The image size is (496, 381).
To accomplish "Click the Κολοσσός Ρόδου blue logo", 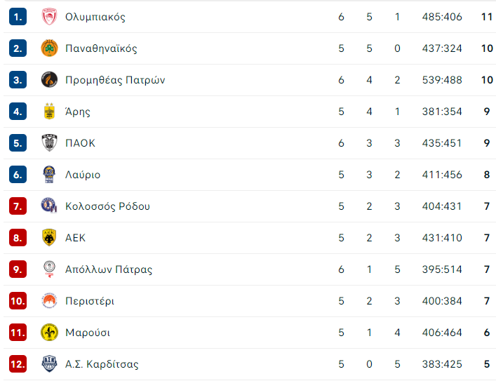I will pyautogui.click(x=49, y=206).
